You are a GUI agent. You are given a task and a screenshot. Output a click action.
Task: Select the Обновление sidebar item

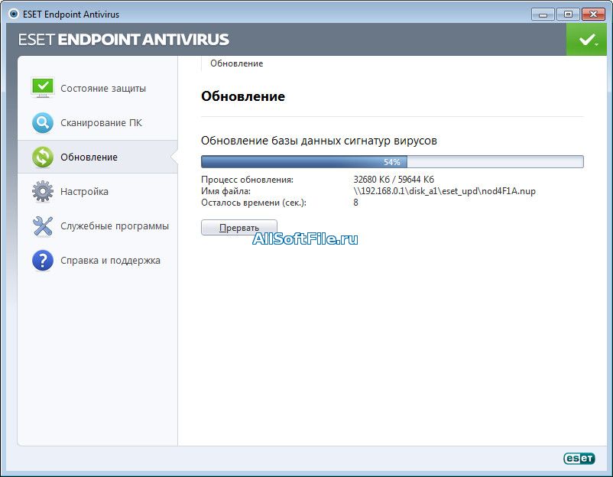pos(98,157)
